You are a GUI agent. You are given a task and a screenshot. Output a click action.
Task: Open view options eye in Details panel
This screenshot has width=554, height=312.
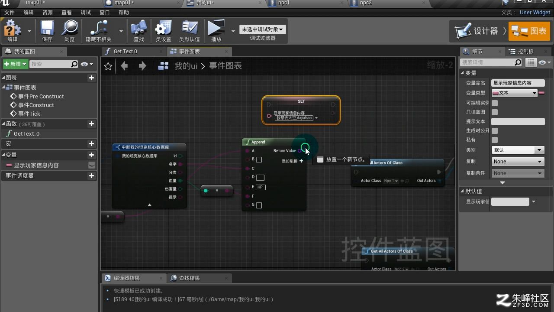pyautogui.click(x=544, y=63)
